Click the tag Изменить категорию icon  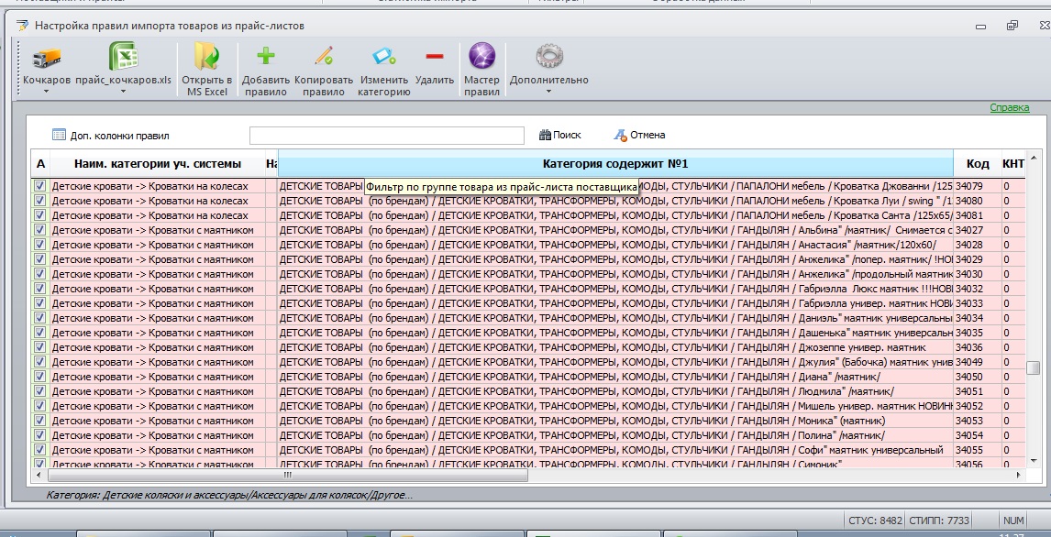click(384, 56)
